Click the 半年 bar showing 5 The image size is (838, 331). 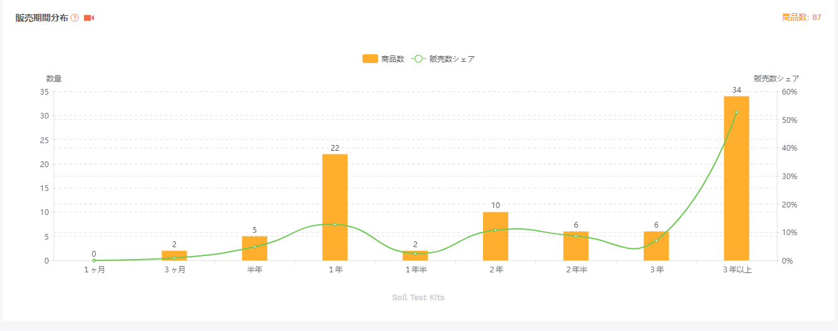pyautogui.click(x=255, y=248)
